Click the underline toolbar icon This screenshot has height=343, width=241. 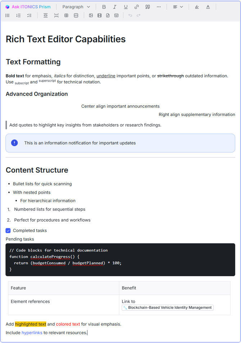tap(126, 7)
